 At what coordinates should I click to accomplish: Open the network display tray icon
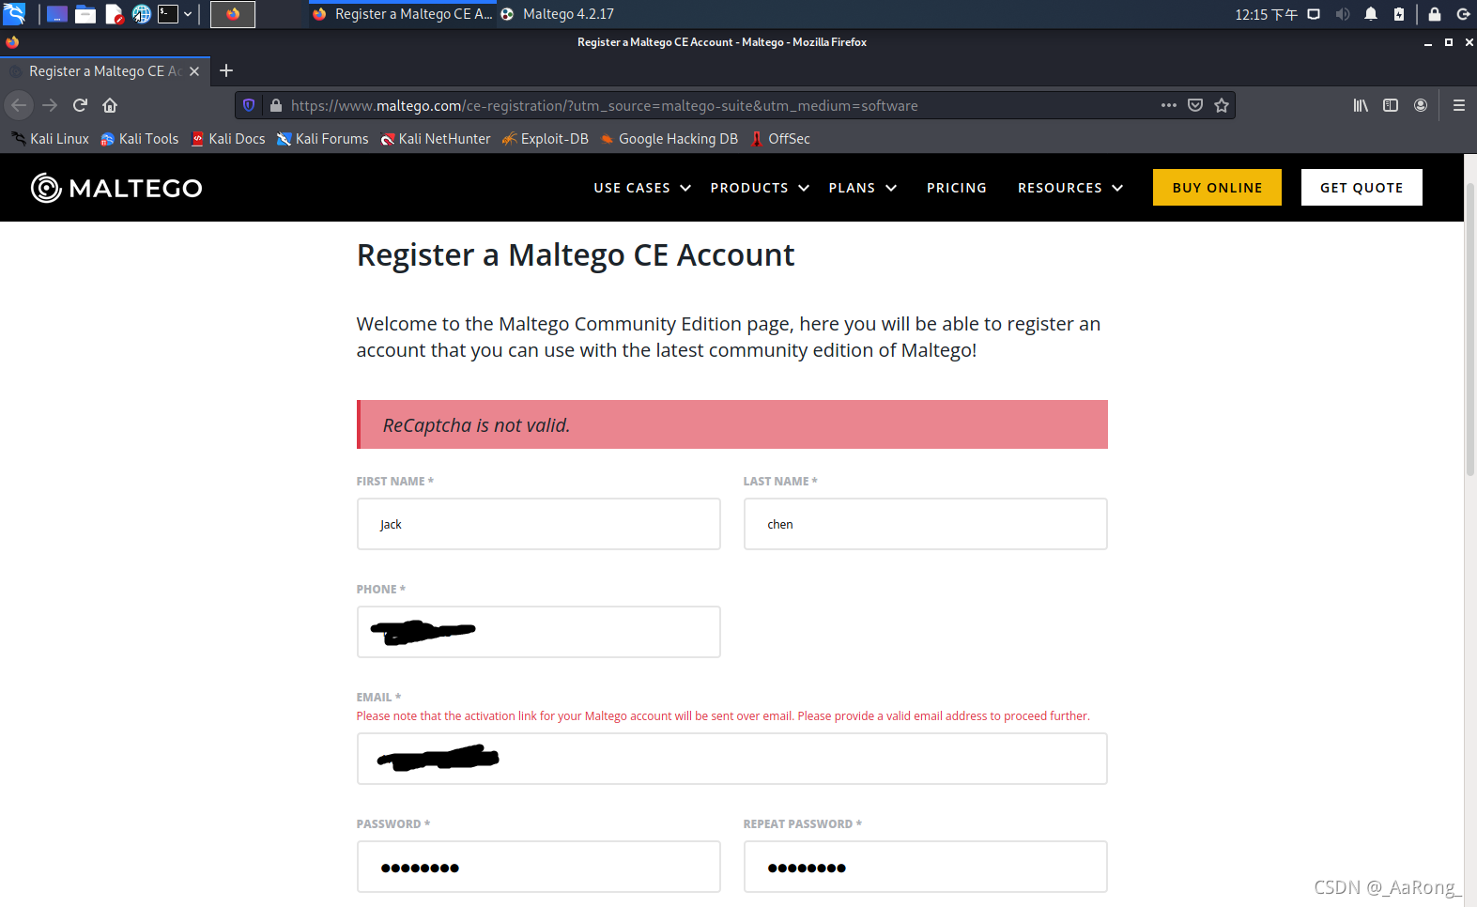(1314, 14)
